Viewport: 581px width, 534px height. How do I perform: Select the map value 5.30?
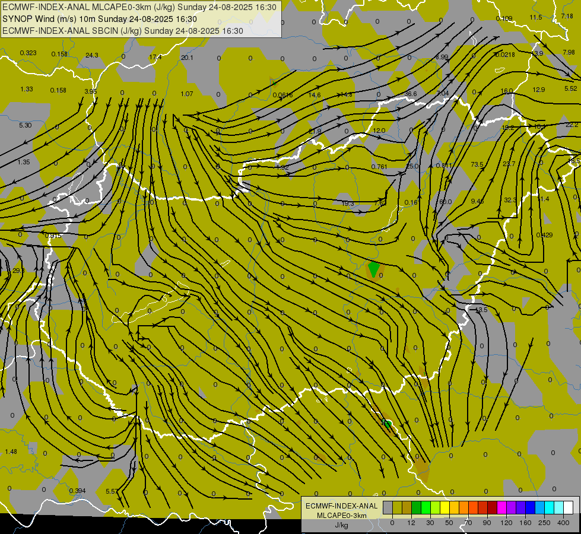point(25,125)
